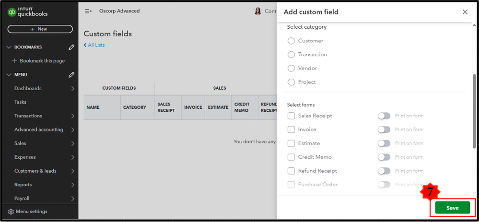Collapse the sidebar navigation menu icon
This screenshot has height=222, width=479.
pos(88,11)
